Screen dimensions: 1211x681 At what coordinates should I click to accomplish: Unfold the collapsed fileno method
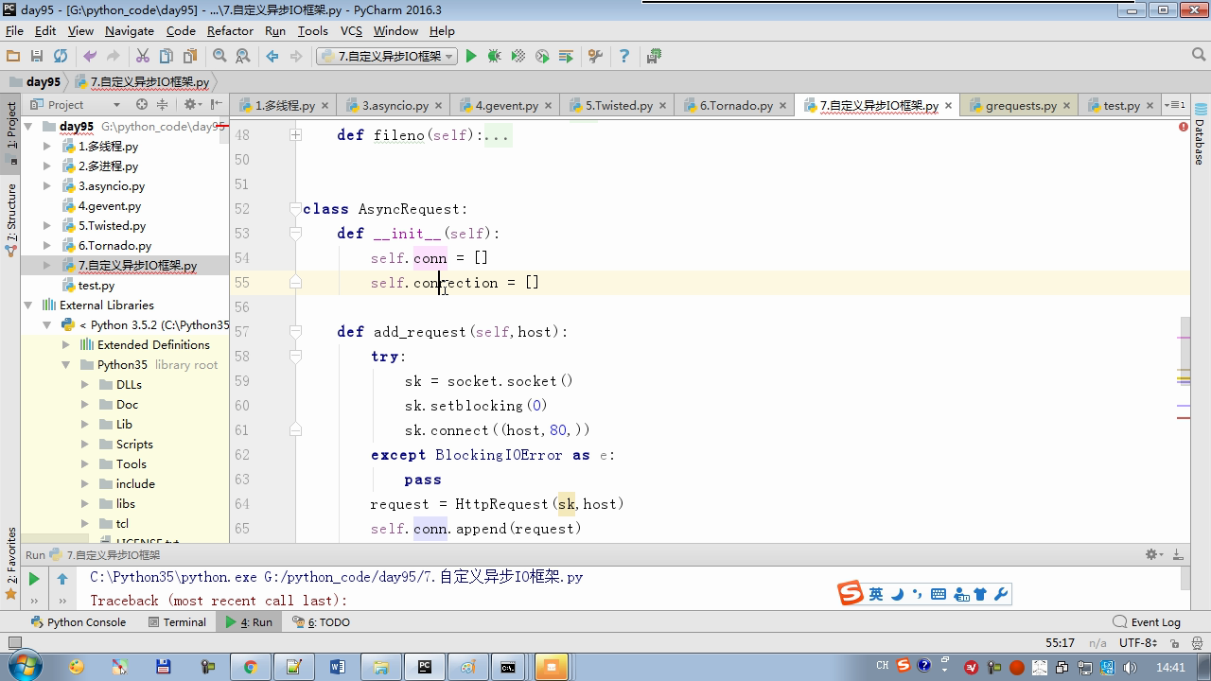click(295, 135)
